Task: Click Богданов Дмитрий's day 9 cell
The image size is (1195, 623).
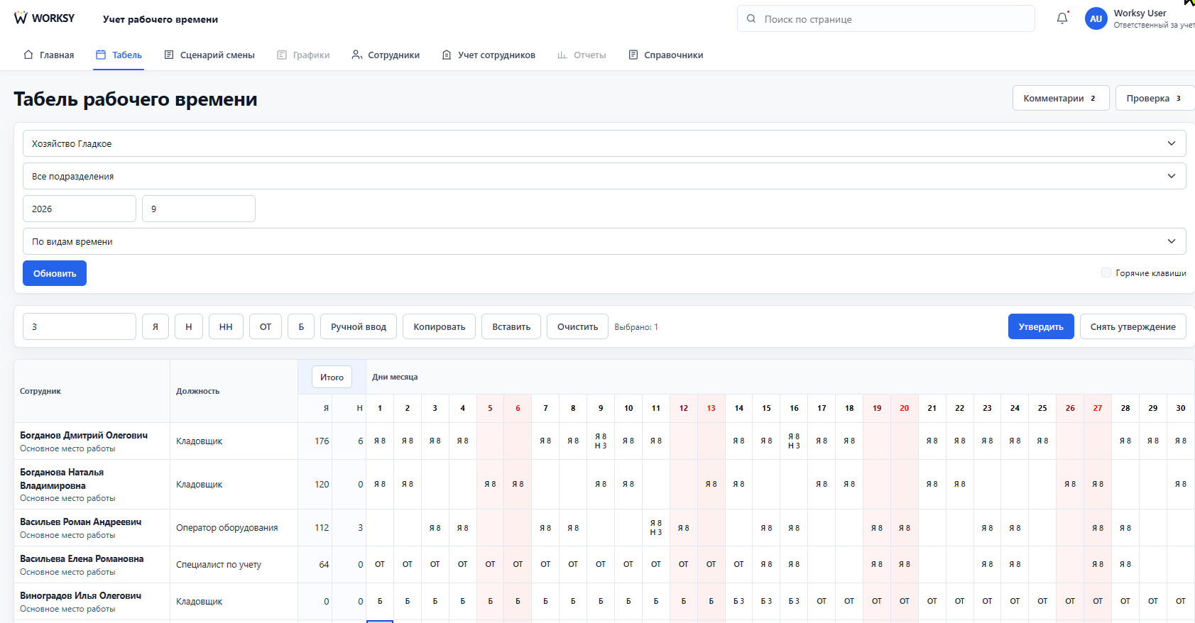Action: pos(601,441)
